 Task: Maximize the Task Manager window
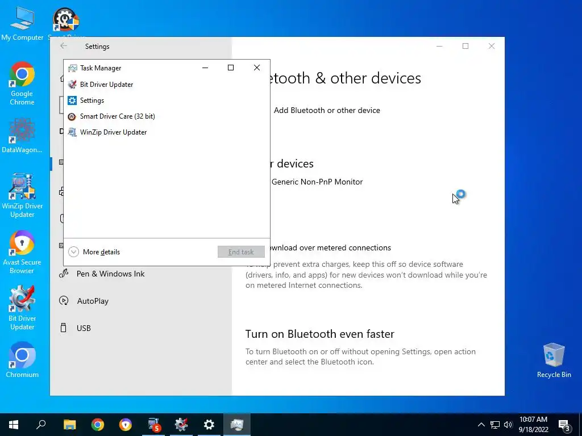click(x=231, y=68)
